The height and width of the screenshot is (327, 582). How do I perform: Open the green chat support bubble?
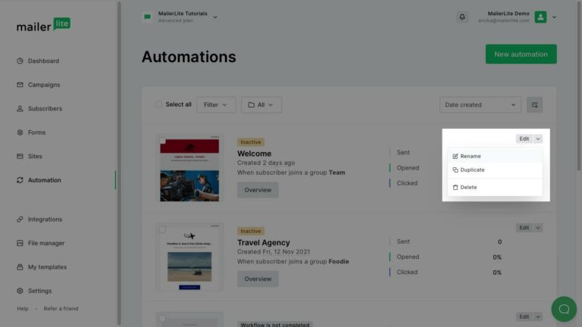coord(563,309)
